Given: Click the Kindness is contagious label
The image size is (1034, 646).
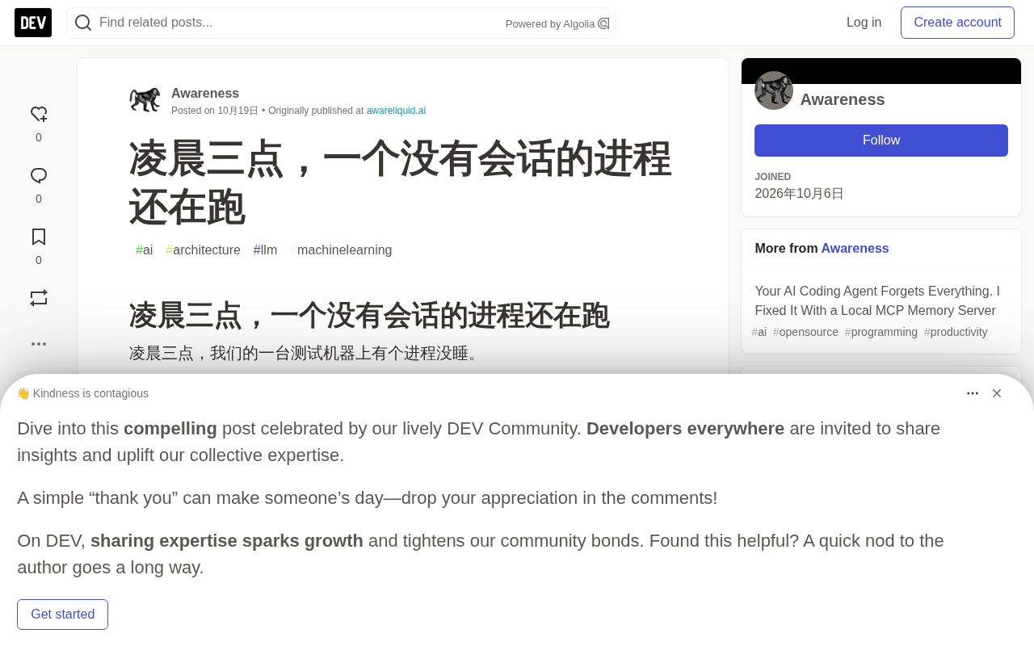Looking at the screenshot, I should coord(82,393).
